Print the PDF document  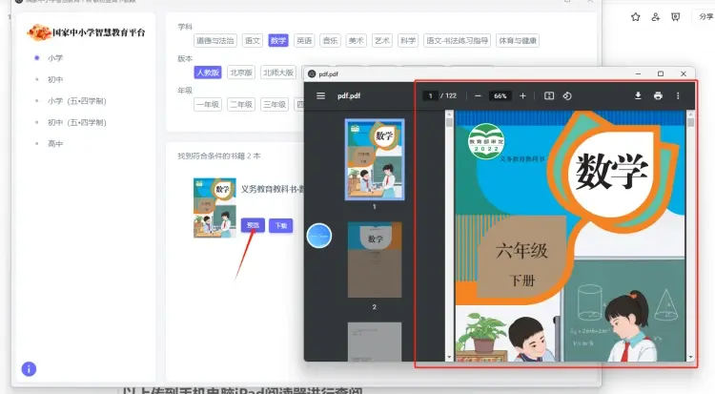pyautogui.click(x=658, y=95)
